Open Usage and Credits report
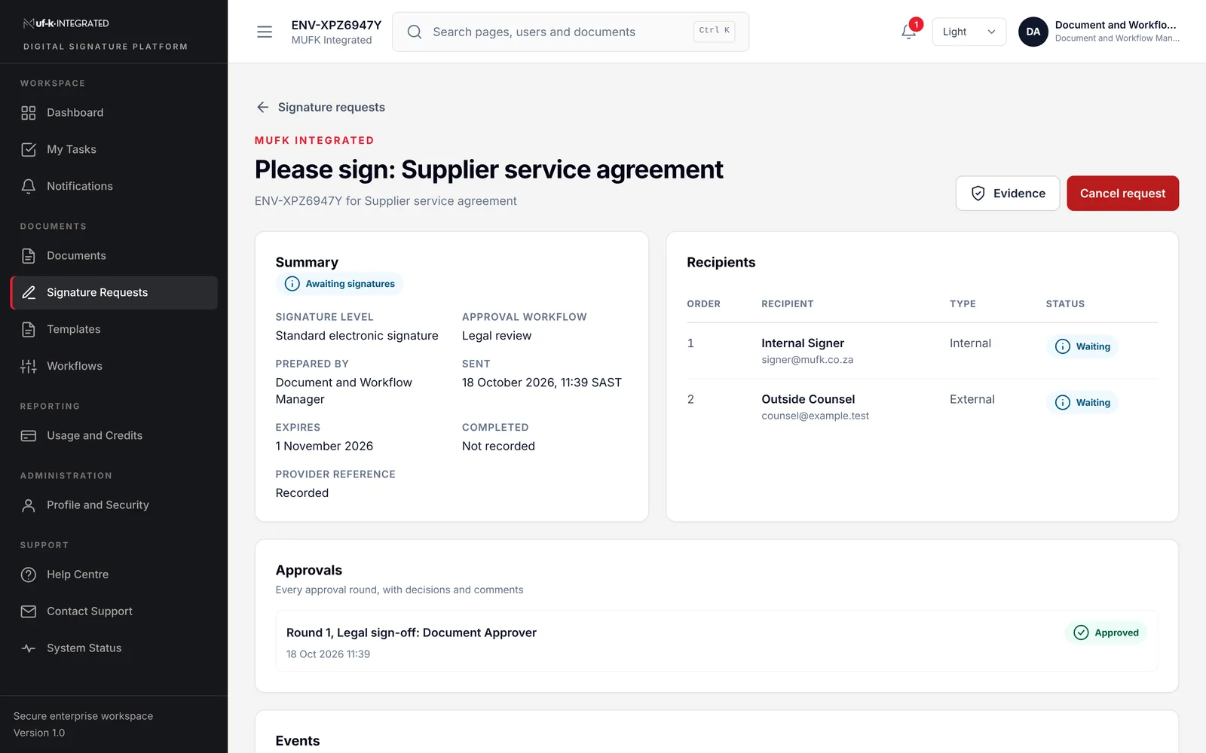This screenshot has width=1206, height=753. [x=114, y=436]
